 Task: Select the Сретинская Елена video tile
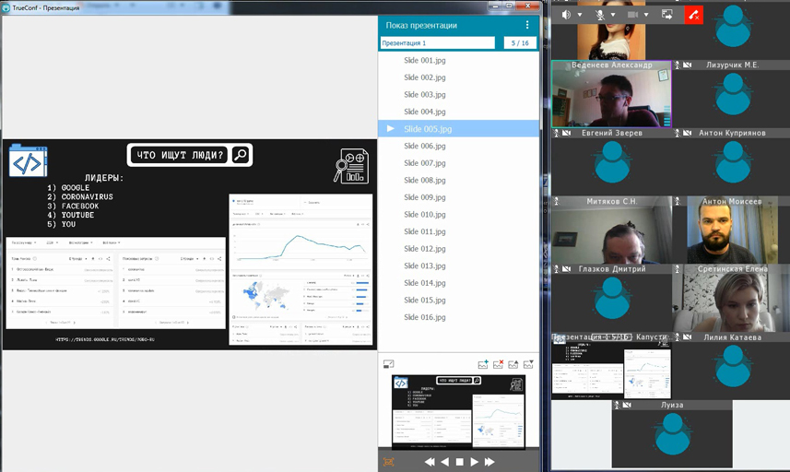click(x=732, y=298)
